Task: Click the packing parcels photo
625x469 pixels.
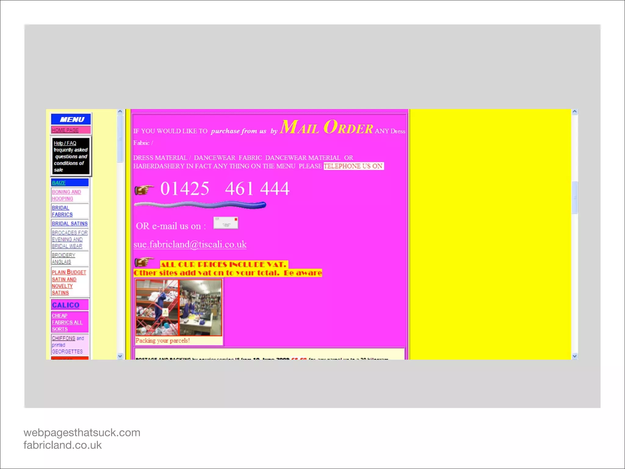Action: pyautogui.click(x=179, y=307)
